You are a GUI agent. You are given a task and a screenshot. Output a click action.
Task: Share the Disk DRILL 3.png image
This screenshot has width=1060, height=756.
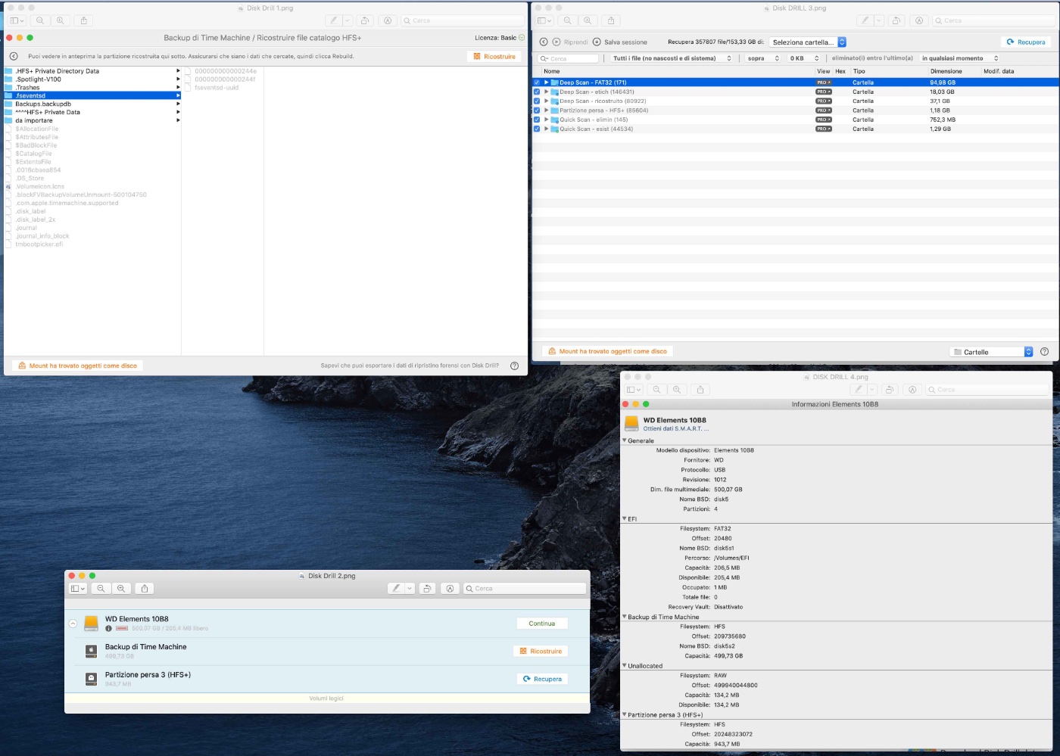[x=611, y=20]
